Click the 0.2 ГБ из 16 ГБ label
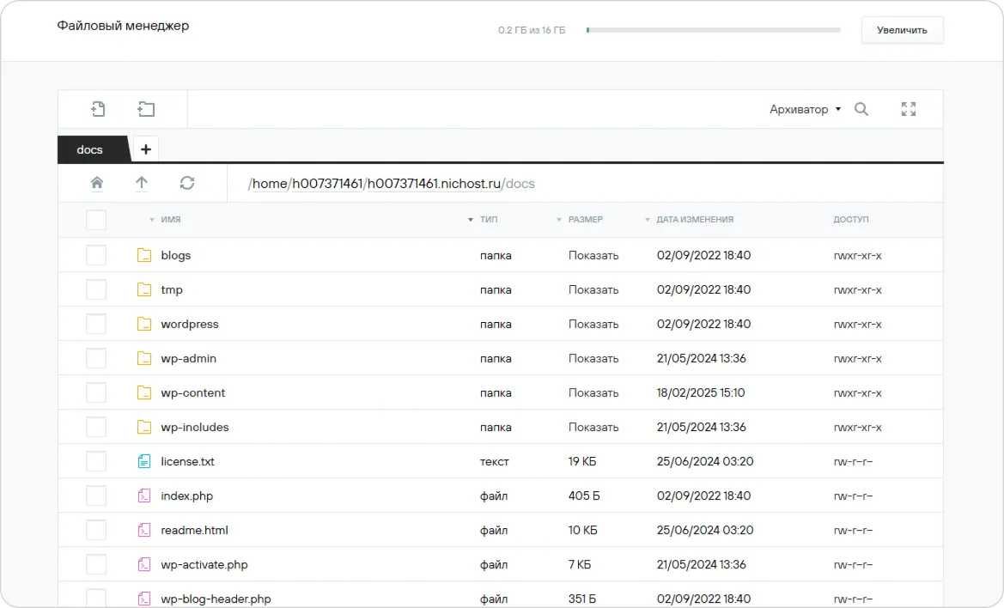Image resolution: width=1004 pixels, height=608 pixels. click(532, 30)
